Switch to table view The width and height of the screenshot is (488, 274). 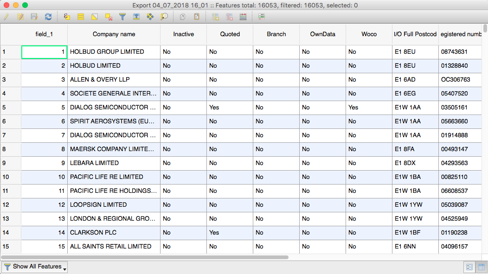pos(482,267)
